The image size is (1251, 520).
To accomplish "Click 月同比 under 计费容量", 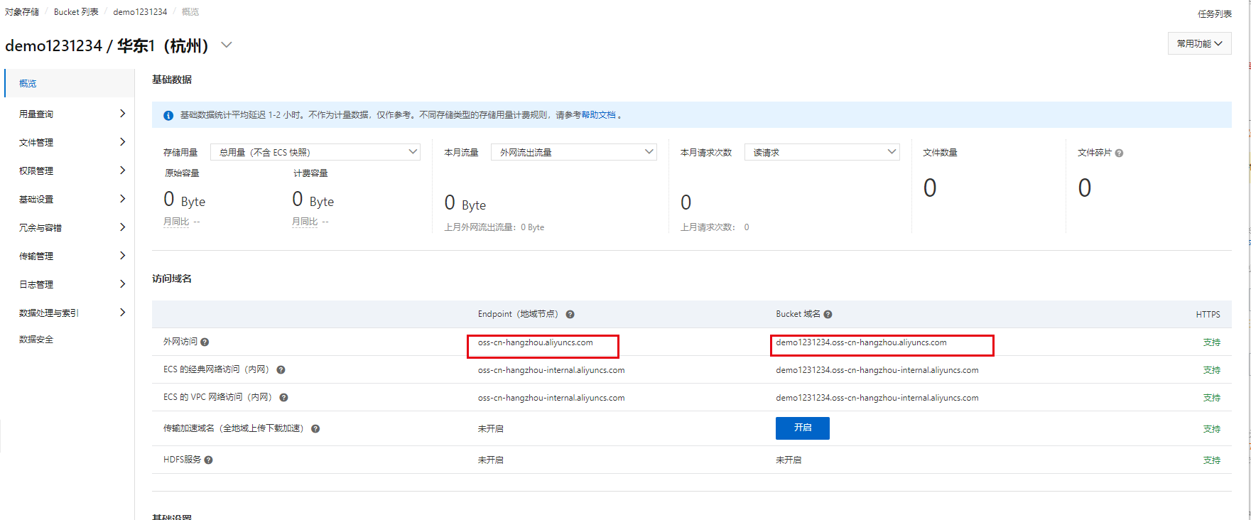I will click(x=305, y=222).
